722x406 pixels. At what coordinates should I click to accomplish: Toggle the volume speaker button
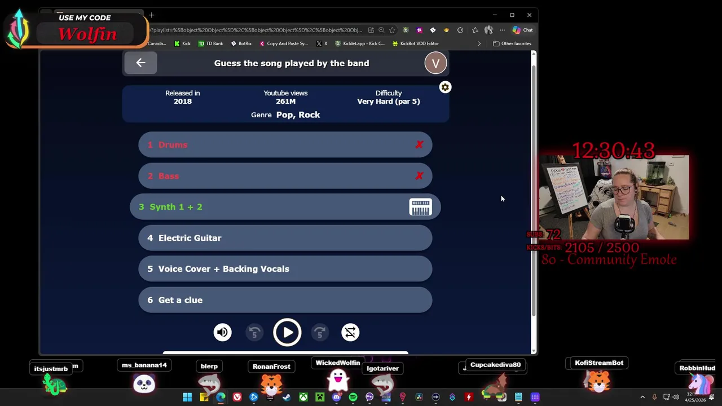click(x=222, y=332)
